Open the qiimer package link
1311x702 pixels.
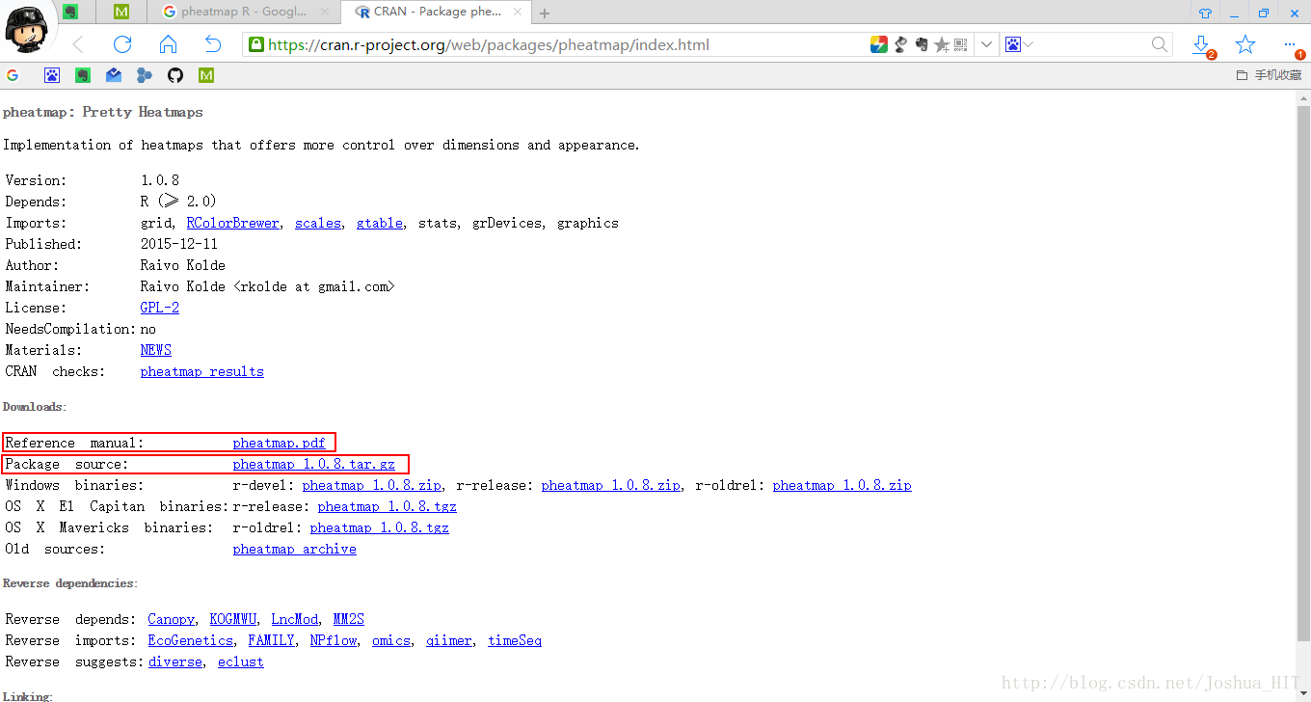coord(449,640)
